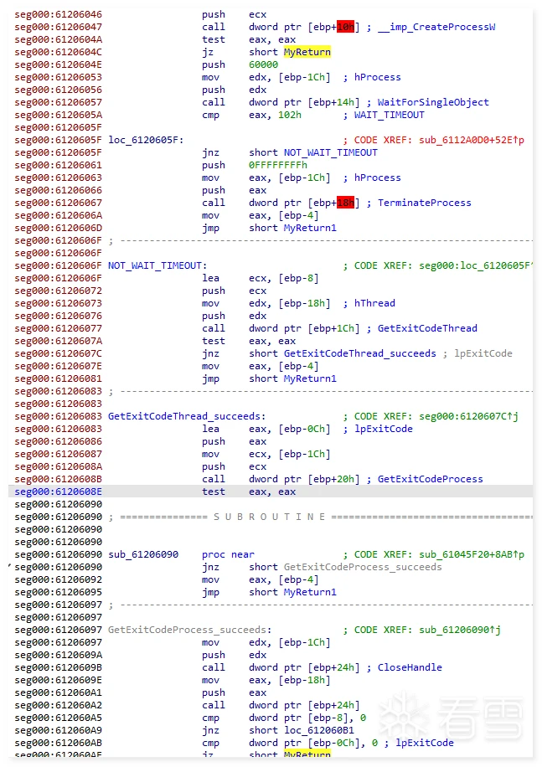Click the sub_61206090 procedure name
The width and height of the screenshot is (542, 767).
[x=143, y=554]
